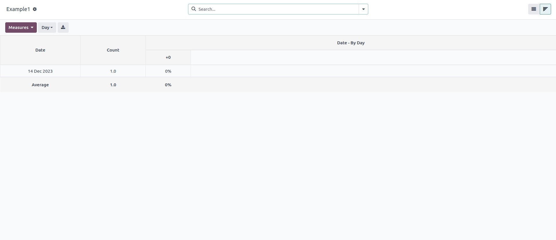Download the cohort data with the export icon
This screenshot has height=240, width=556.
63,28
